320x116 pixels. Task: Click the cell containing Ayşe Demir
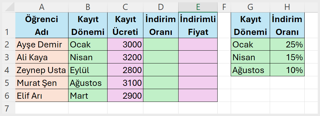[42, 44]
